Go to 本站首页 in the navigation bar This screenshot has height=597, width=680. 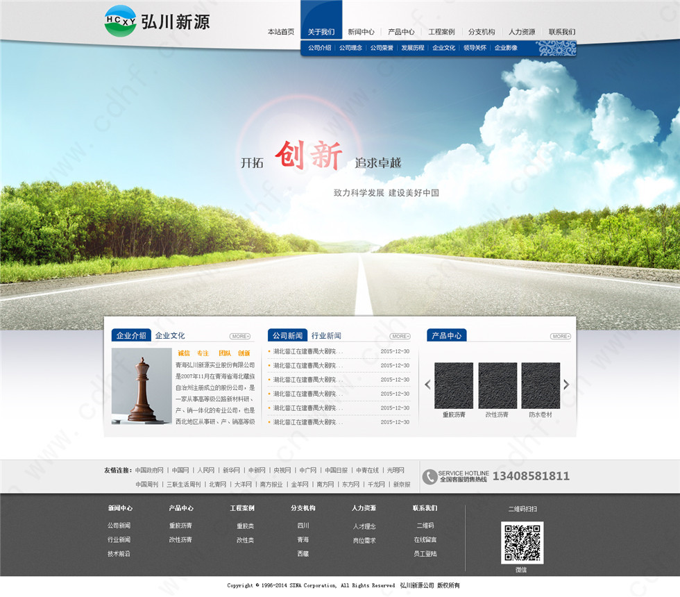(281, 32)
